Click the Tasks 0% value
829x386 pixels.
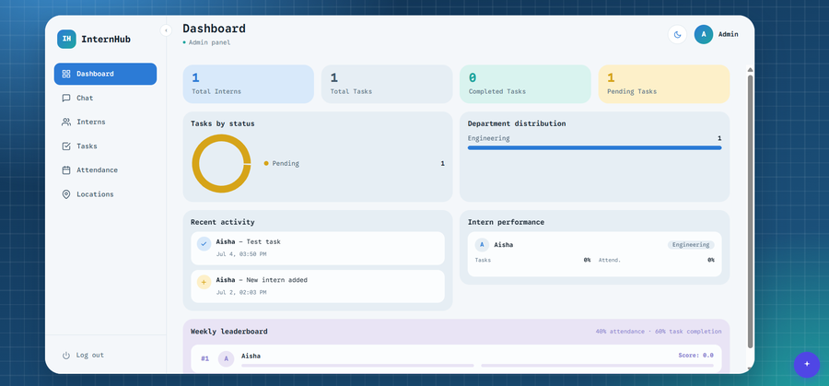point(587,260)
